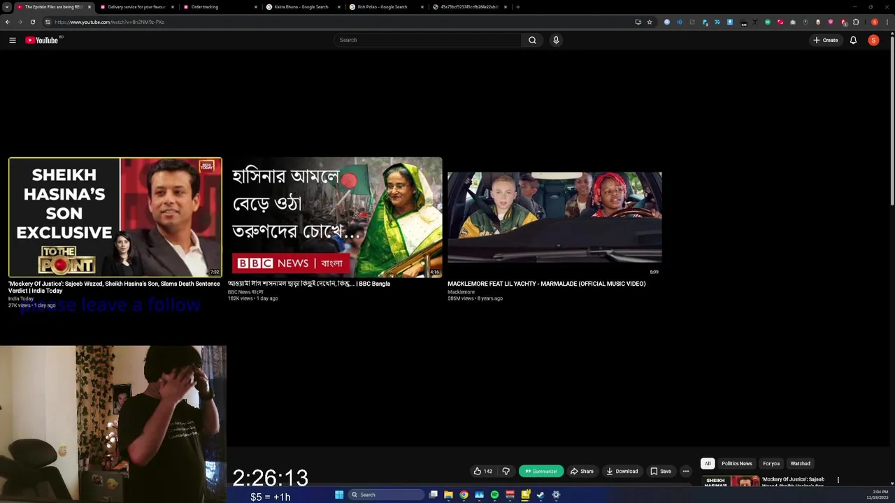This screenshot has width=895, height=503.
Task: Click the YouTube URL in address bar
Action: 109,22
